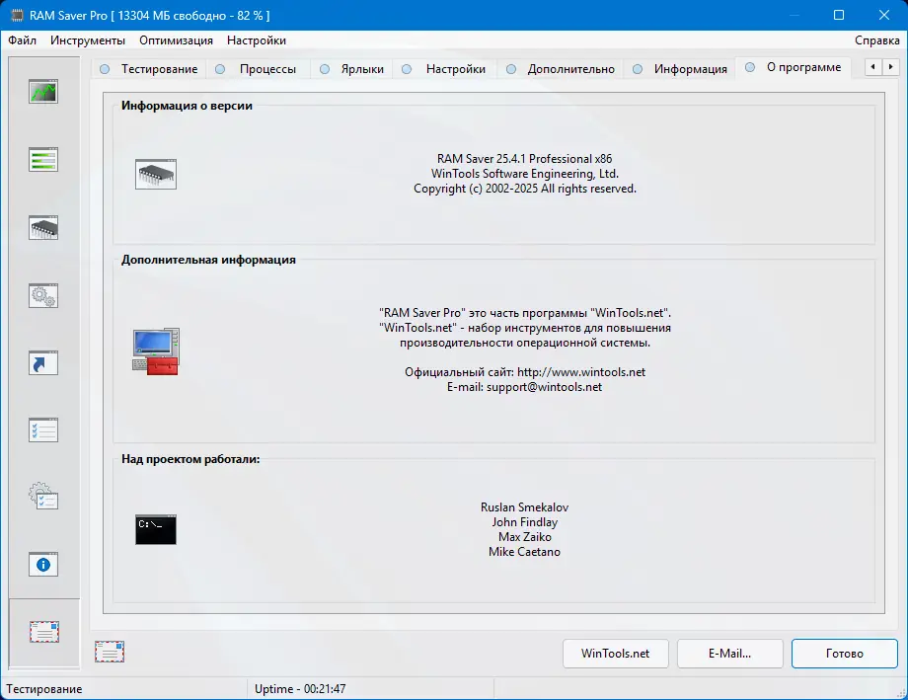Click the Copyright 2002-2025 line

pyautogui.click(x=525, y=189)
